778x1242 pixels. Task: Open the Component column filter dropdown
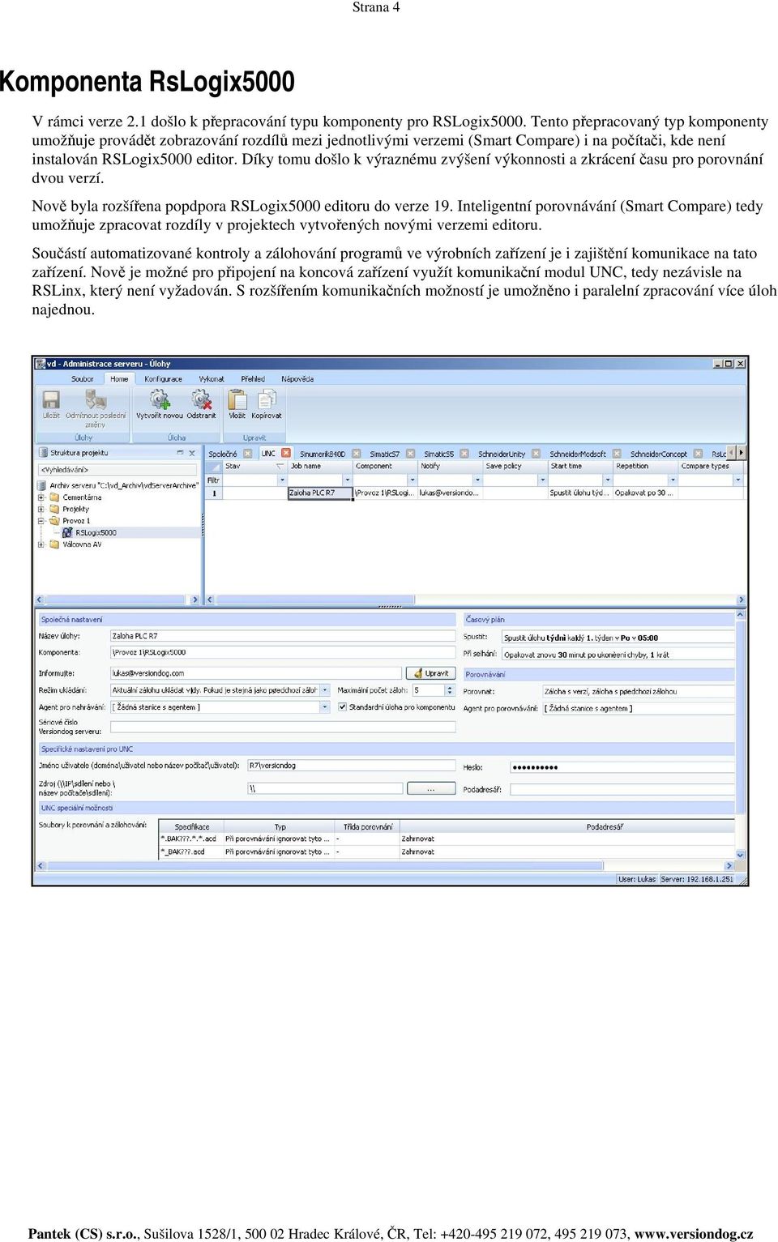pyautogui.click(x=413, y=480)
